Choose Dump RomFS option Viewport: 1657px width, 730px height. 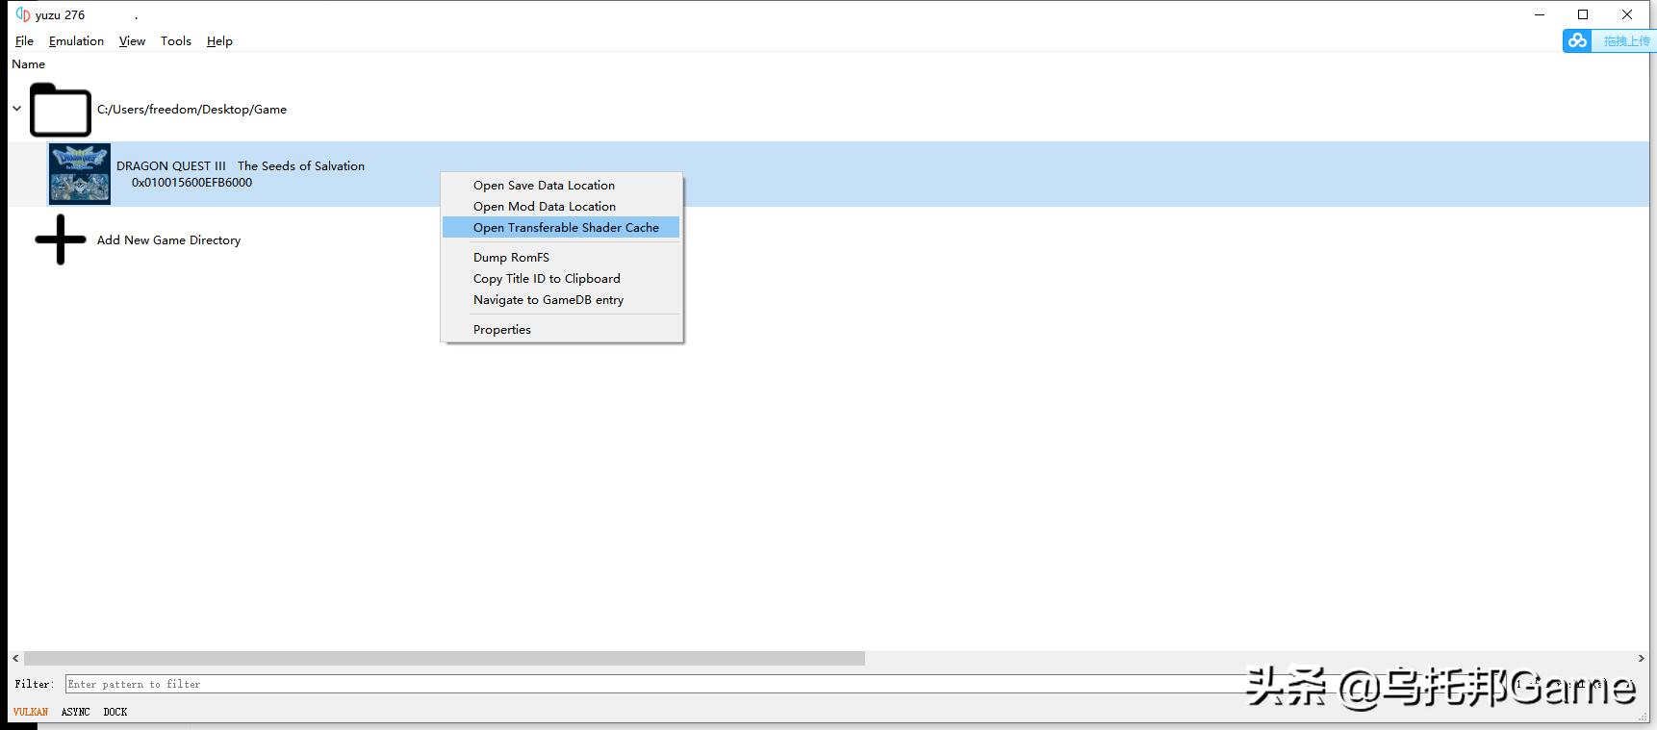(x=561, y=258)
